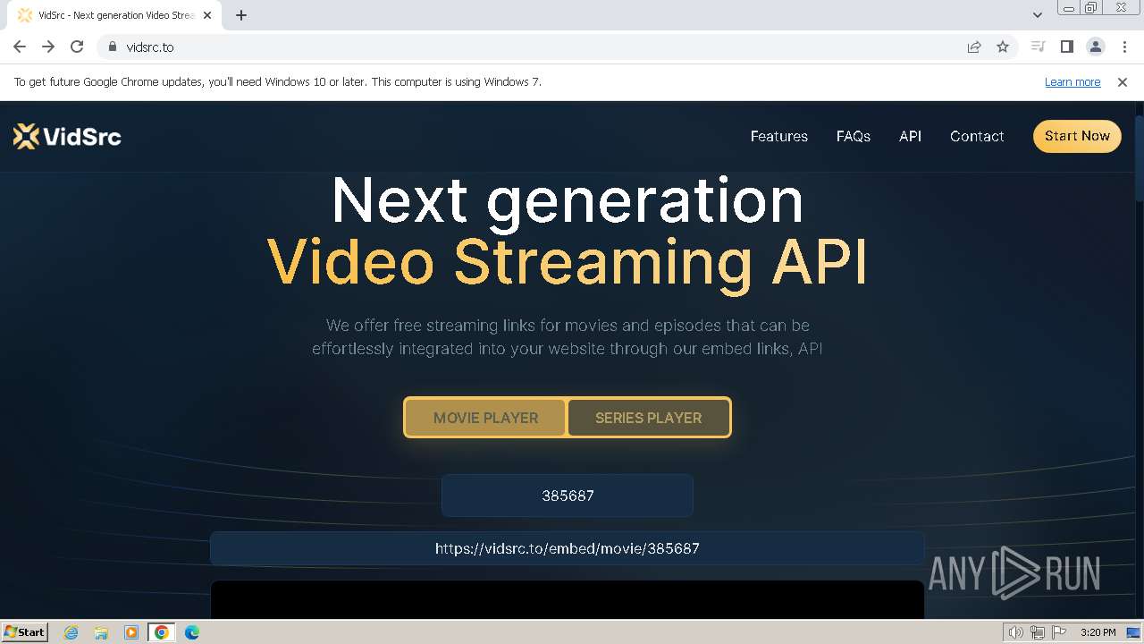Screen dimensions: 1144x644
Task: Click the embed URL field
Action: click(568, 548)
